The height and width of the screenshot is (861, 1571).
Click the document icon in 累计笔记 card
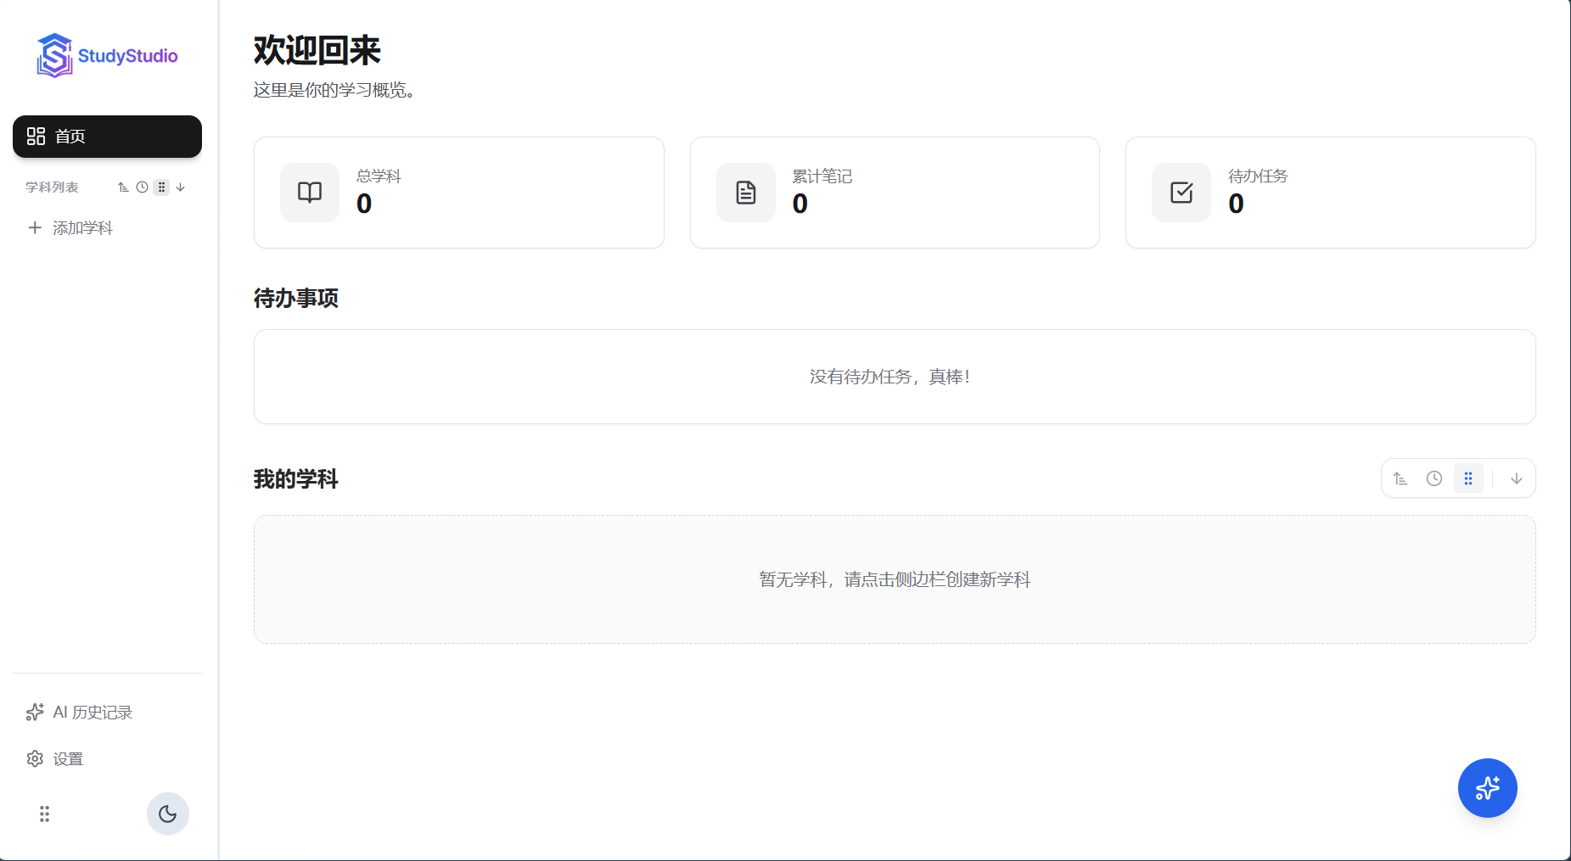coord(745,193)
